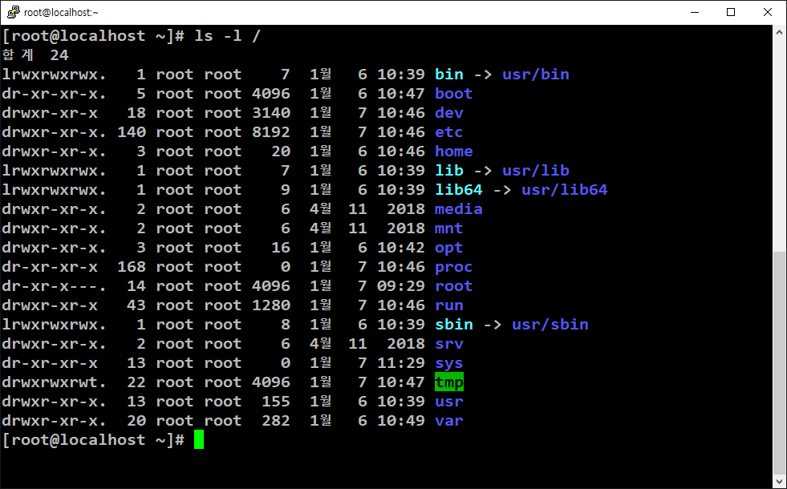The width and height of the screenshot is (787, 489).
Task: Click the 'boot' directory name
Action: pyautogui.click(x=453, y=94)
